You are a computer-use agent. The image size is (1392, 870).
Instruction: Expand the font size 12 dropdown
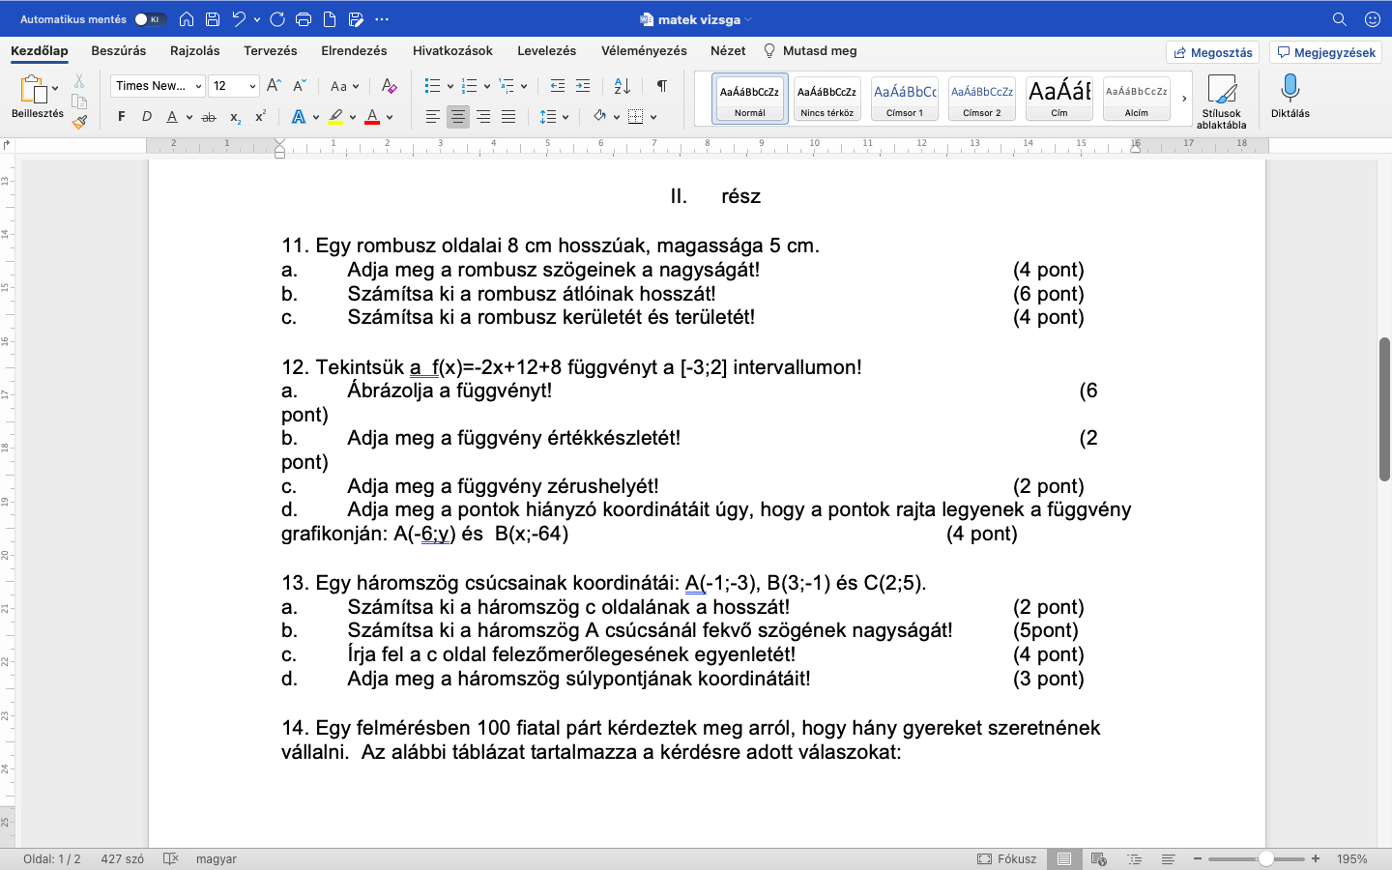point(234,86)
